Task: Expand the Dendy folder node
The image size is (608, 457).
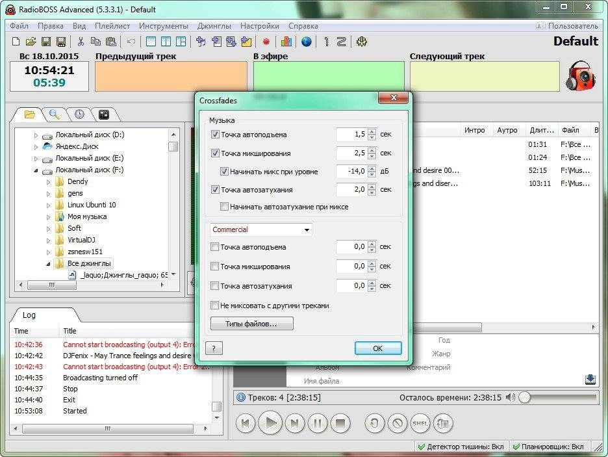Action: click(49, 182)
